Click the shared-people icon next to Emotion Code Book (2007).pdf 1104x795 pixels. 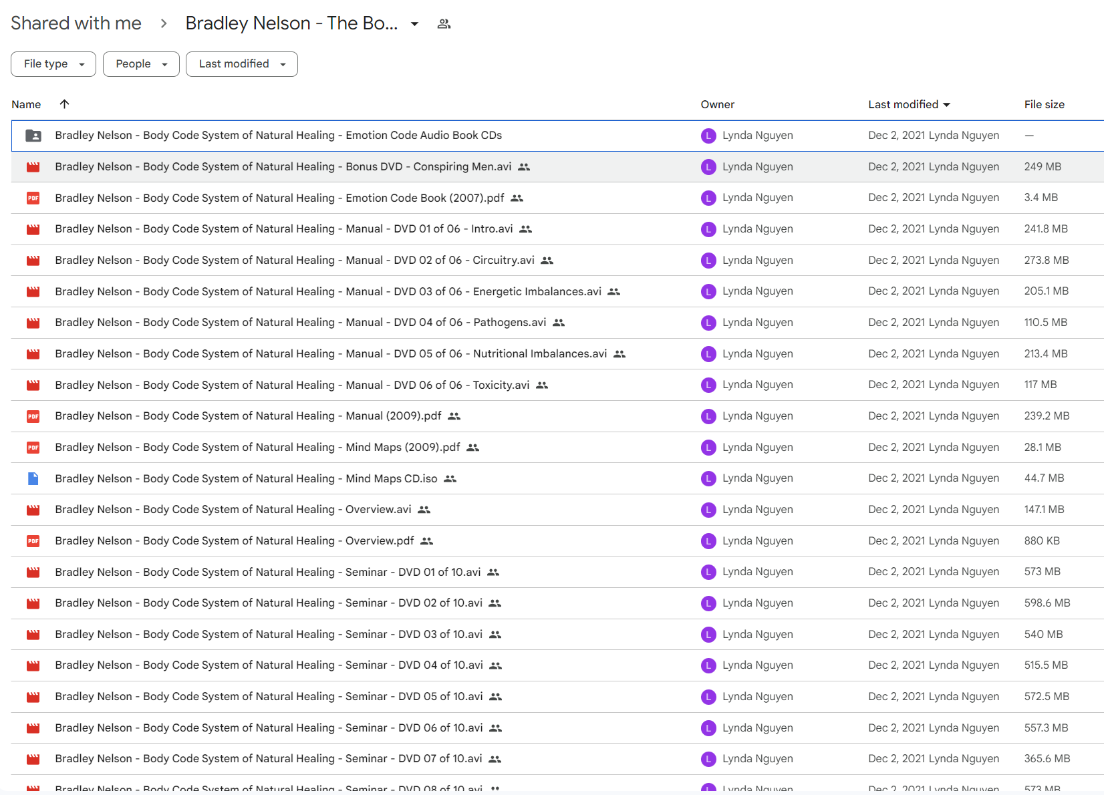[517, 198]
